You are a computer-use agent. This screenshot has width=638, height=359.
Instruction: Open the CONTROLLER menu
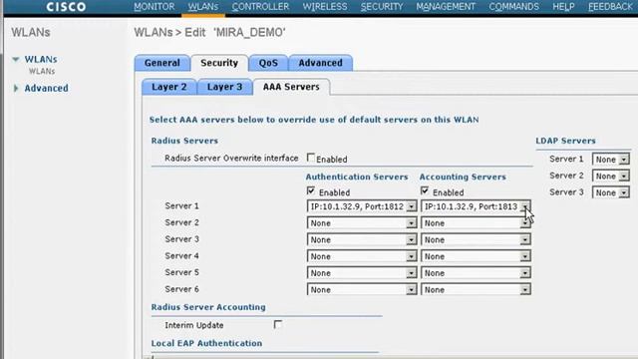pyautogui.click(x=260, y=7)
